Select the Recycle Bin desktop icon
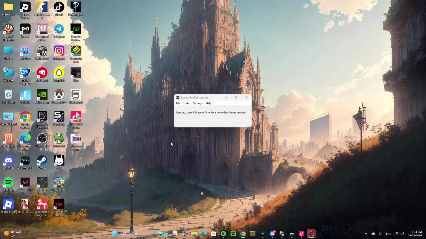Screen dimensions: 426x239 8,97
